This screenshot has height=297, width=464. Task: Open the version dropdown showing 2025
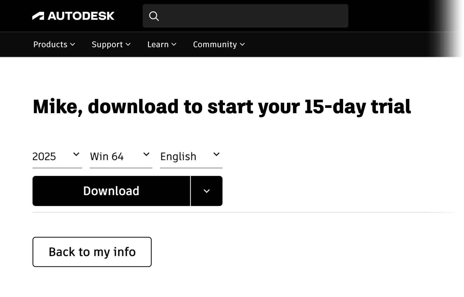[x=53, y=156]
